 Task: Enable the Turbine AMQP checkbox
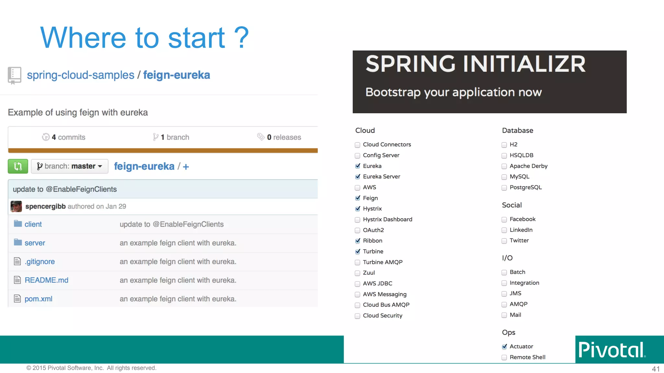(357, 262)
